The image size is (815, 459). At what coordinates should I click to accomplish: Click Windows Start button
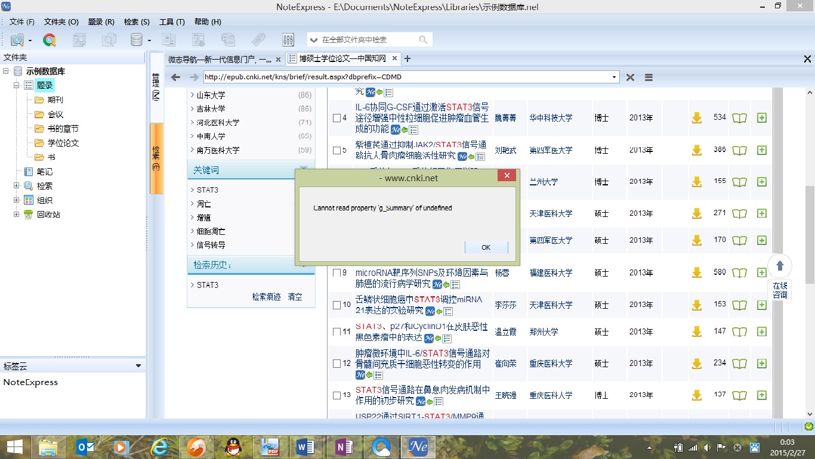[x=15, y=446]
